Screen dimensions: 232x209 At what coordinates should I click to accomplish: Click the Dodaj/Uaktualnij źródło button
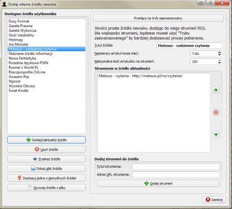click(47, 140)
